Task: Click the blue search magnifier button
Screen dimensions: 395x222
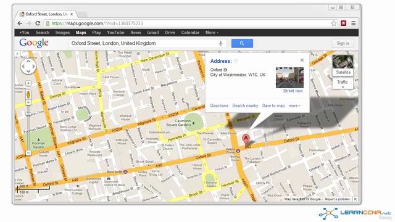Action: point(242,43)
